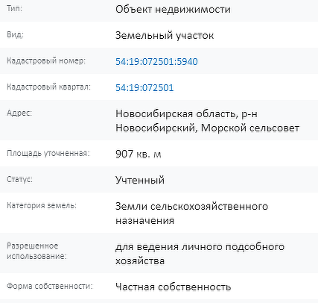Click the 'Адрес:' field label

point(19,113)
